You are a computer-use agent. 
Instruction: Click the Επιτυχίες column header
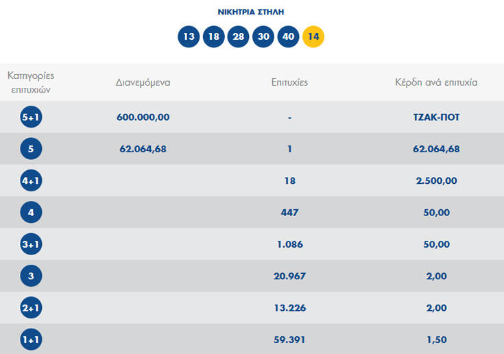[289, 82]
